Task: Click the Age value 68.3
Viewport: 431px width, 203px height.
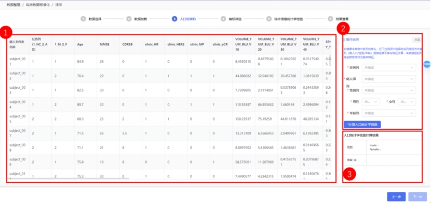Action: pyautogui.click(x=80, y=119)
